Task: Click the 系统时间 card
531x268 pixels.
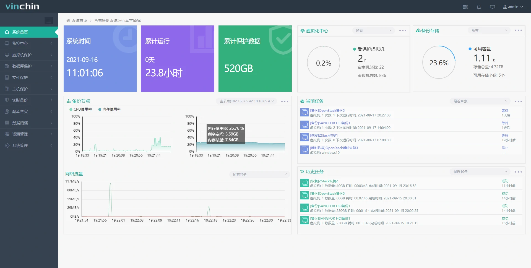Action: [100, 59]
